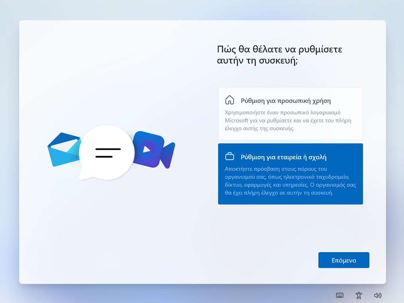Viewport: 404px width, 303px height.
Task: Click the 'Επόμενο' button
Action: [343, 260]
